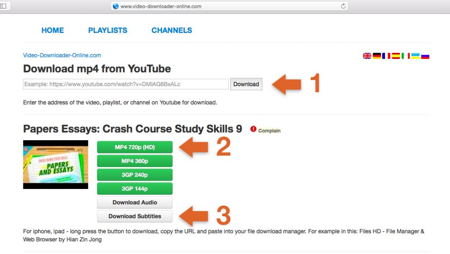Download the MP4 720p (HD) version
This screenshot has height=254, width=450.
(x=134, y=147)
